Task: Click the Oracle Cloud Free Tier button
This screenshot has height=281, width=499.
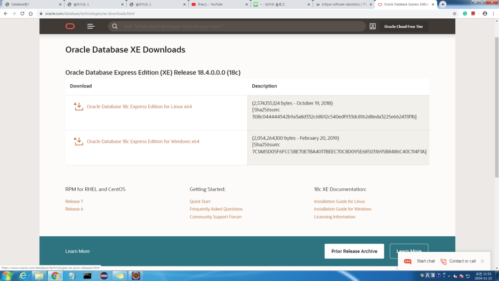Action: pyautogui.click(x=404, y=27)
